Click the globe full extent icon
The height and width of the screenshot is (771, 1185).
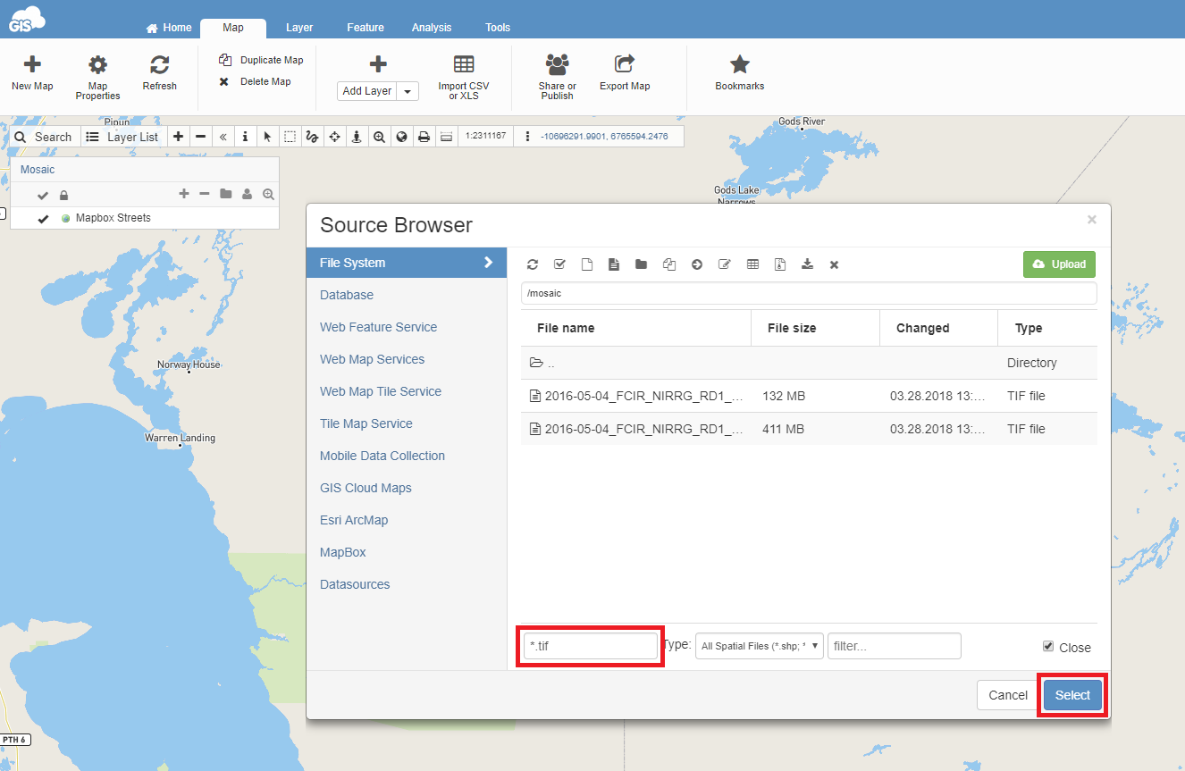click(401, 137)
